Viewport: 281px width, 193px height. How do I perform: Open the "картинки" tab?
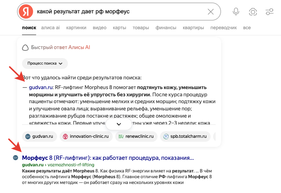76,28
